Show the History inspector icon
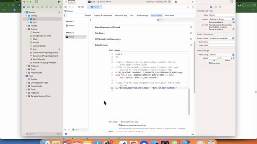This screenshot has height=144, width=257. (216, 7)
